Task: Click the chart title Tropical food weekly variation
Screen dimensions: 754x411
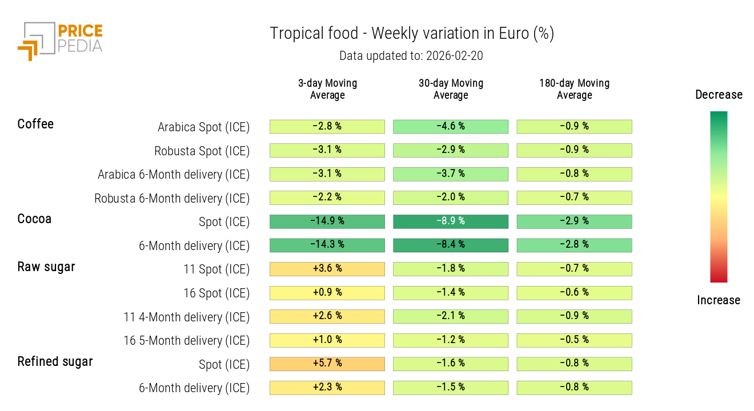Action: click(412, 34)
